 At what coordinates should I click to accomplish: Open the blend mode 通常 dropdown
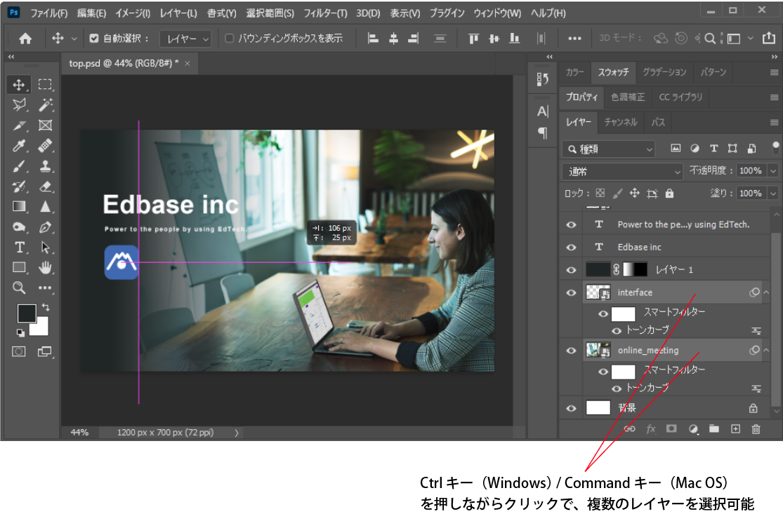[x=622, y=172]
